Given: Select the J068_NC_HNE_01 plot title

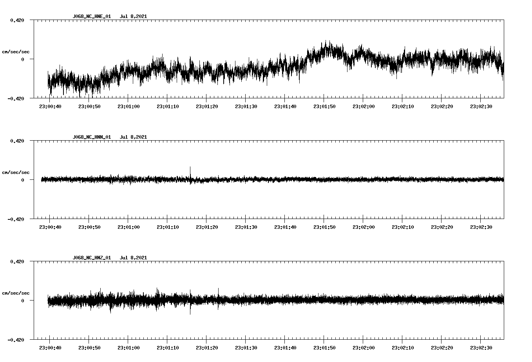Looking at the screenshot, I should (92, 16).
